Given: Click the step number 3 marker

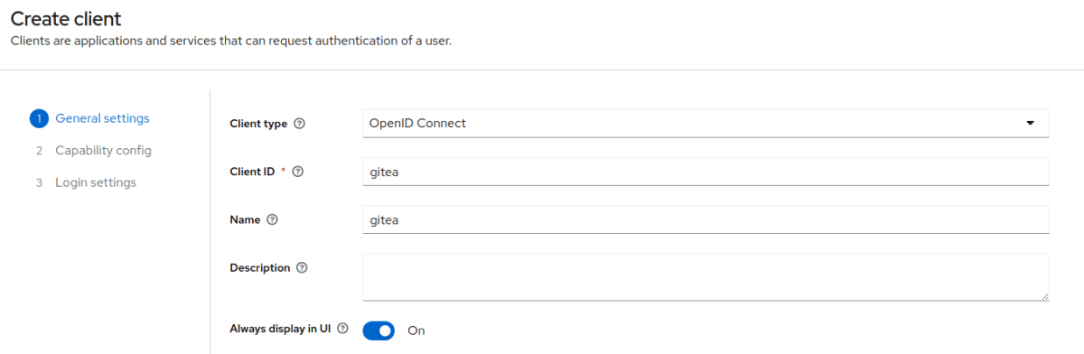Looking at the screenshot, I should 39,182.
